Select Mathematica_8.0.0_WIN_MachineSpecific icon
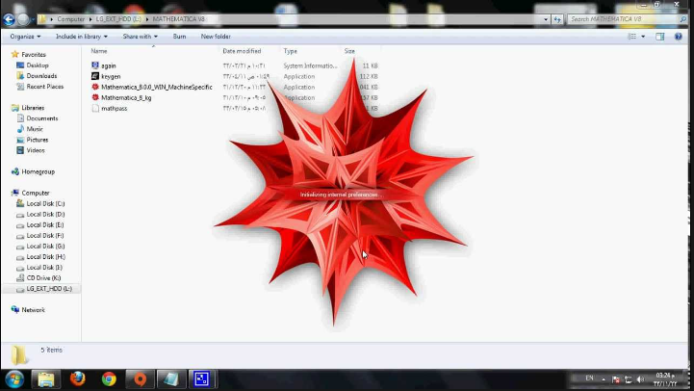 coord(95,87)
